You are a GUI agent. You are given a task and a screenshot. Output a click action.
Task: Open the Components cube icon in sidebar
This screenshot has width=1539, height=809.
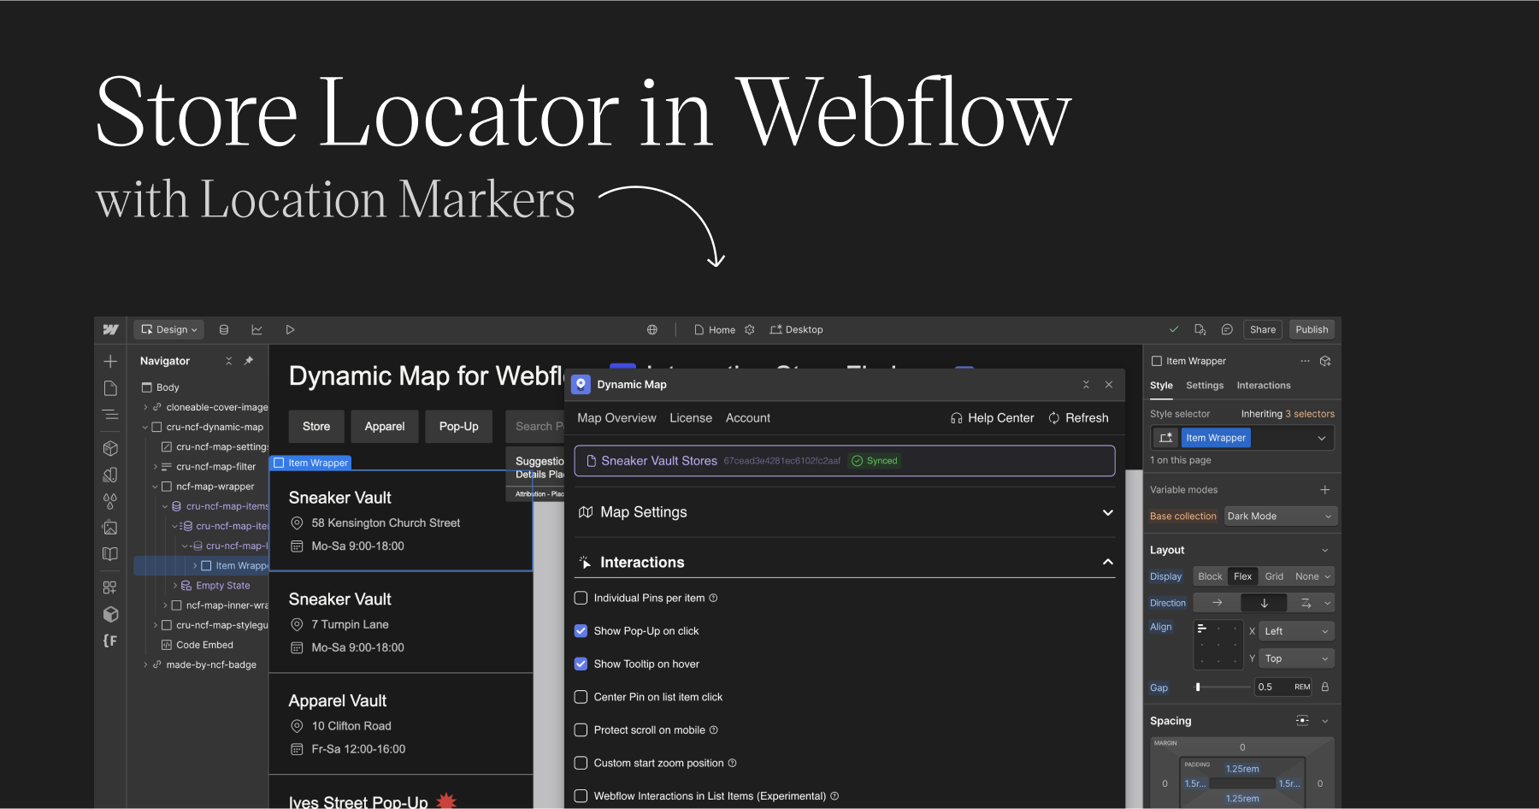(110, 448)
